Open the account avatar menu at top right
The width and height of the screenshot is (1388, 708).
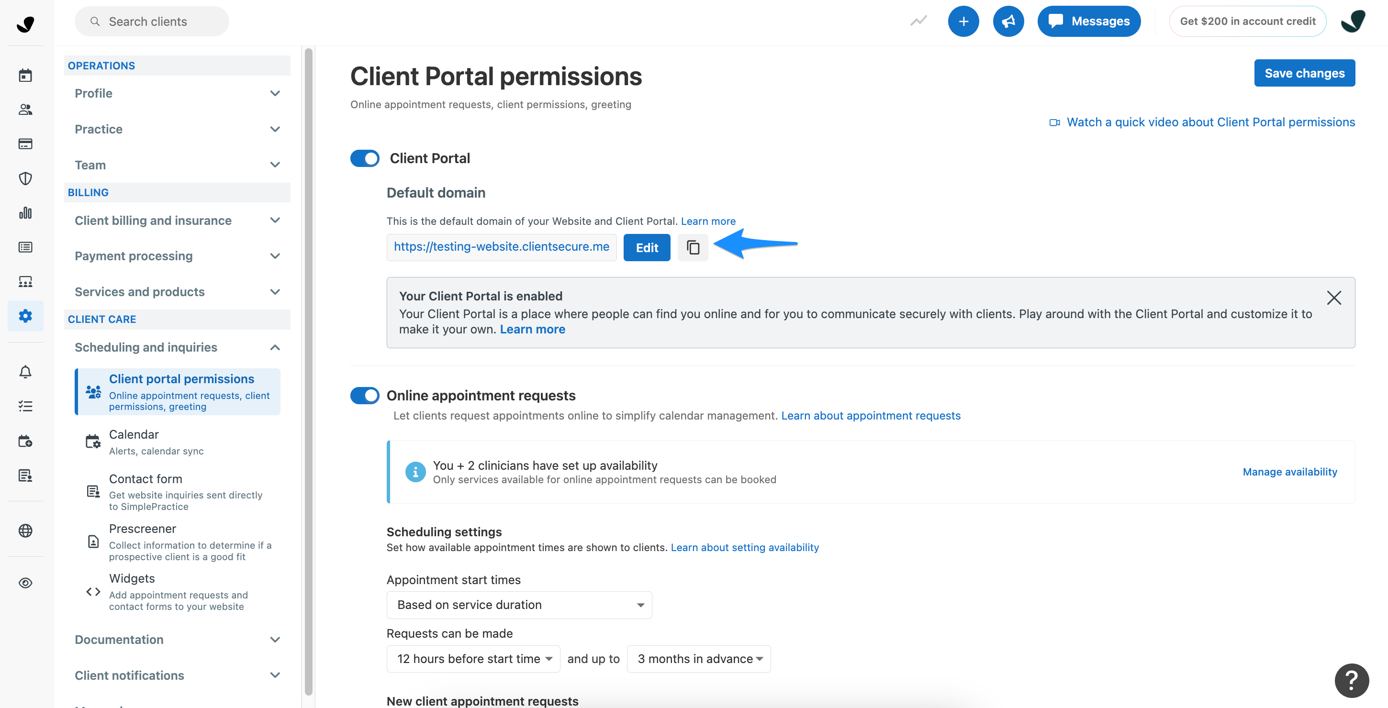pos(1353,22)
